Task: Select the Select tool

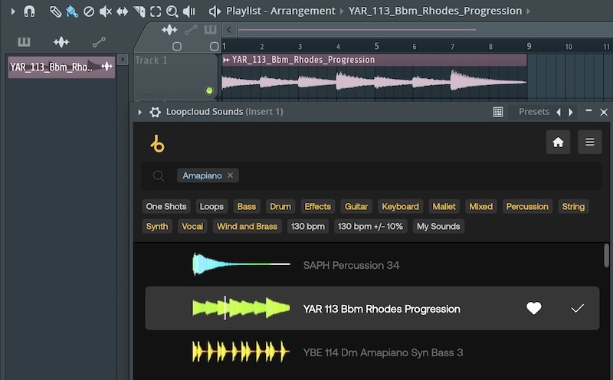Action: (156, 11)
